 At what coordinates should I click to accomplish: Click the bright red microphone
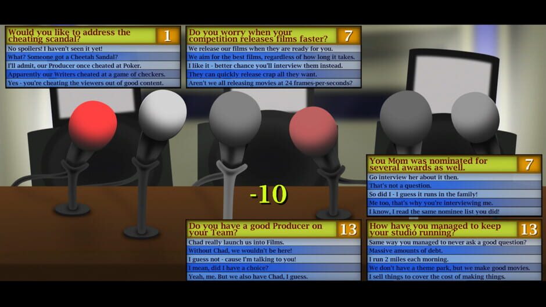(92, 125)
